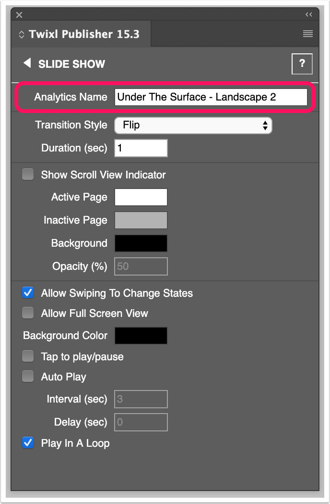This screenshot has height=504, width=330.
Task: Enable Allow Full Screen View checkbox
Action: click(x=28, y=313)
